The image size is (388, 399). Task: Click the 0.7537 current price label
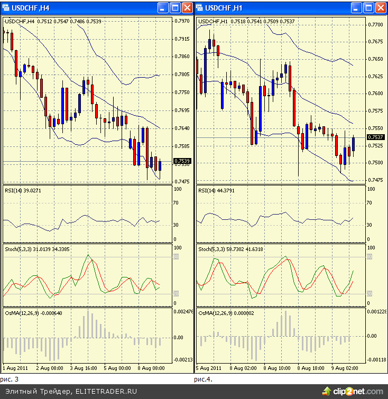point(375,137)
